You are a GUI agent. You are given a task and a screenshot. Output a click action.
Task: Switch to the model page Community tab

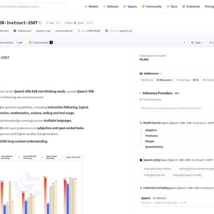click(x=41, y=43)
